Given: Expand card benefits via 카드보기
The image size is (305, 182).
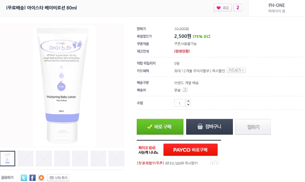Looking at the screenshot, I should point(236,70).
